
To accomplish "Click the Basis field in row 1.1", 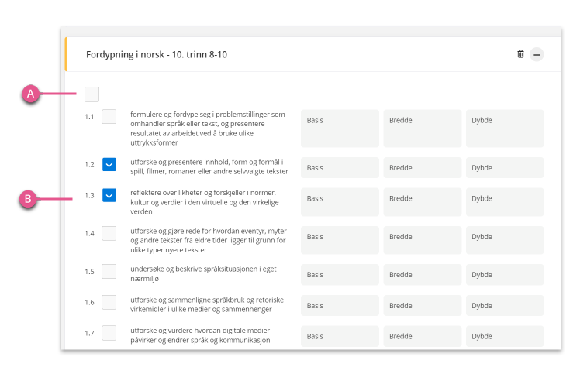I will tap(340, 129).
